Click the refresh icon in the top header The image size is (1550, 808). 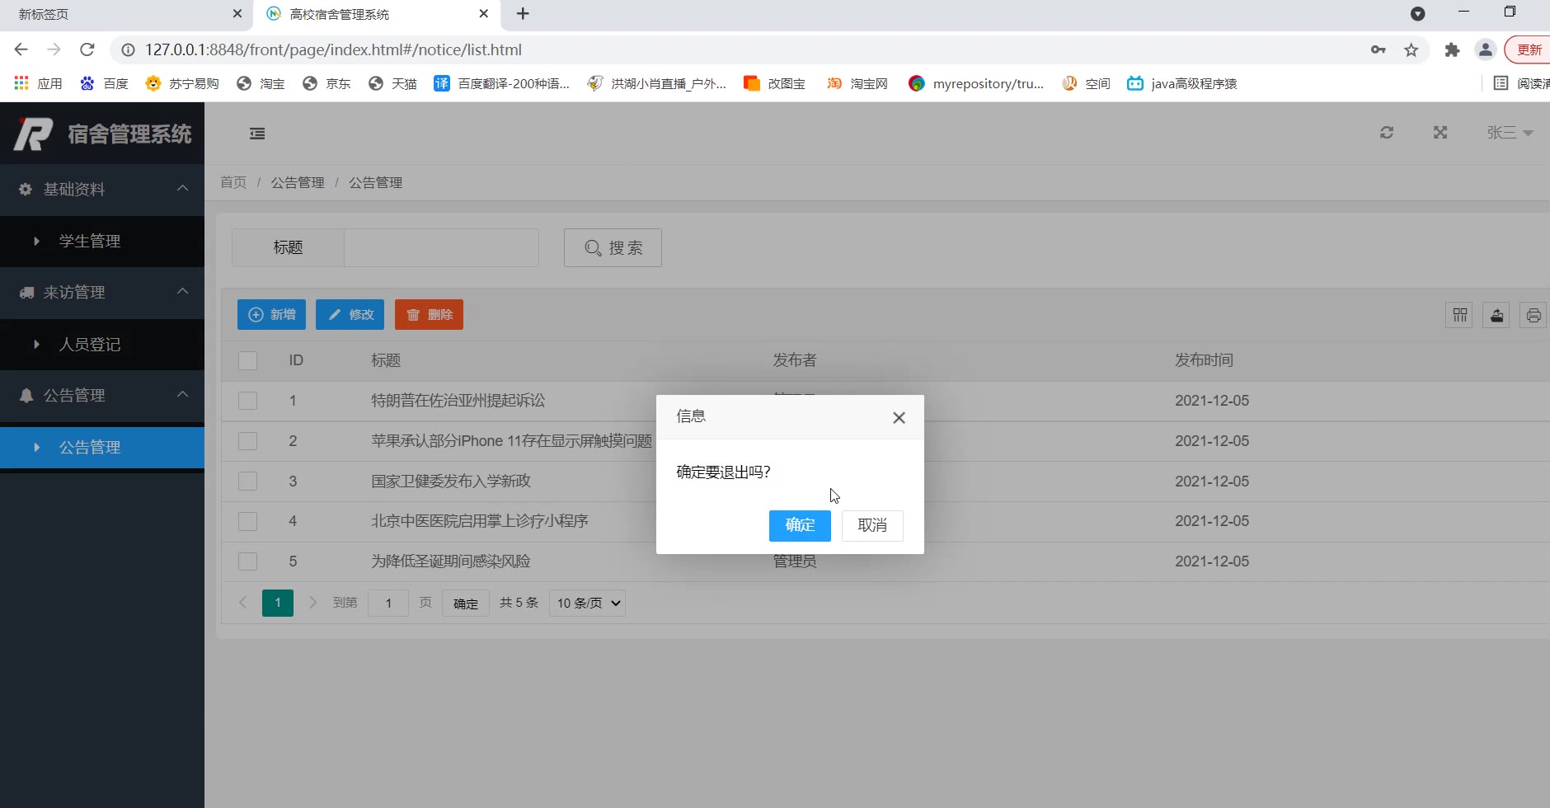point(1387,133)
